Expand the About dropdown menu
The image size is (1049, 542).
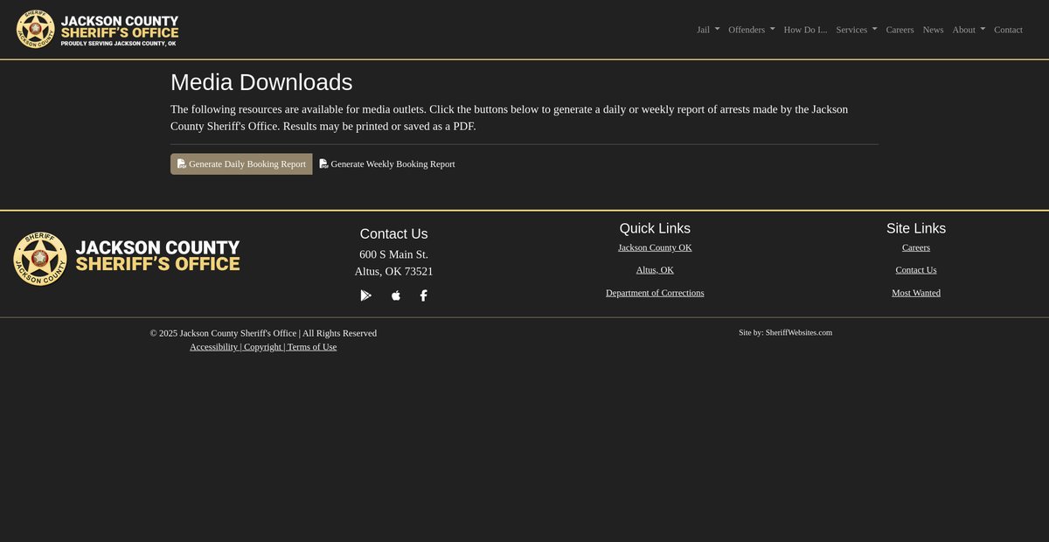(x=969, y=30)
